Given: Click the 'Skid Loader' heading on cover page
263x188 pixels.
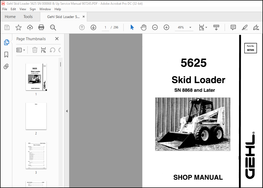Looking at the screenshot, I should (198, 80).
